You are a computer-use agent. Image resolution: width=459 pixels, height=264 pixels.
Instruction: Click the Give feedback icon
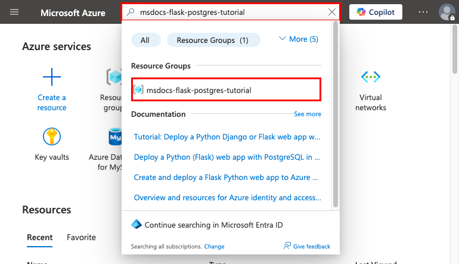point(287,246)
